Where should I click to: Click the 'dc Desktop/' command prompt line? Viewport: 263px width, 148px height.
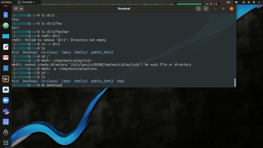[37, 85]
